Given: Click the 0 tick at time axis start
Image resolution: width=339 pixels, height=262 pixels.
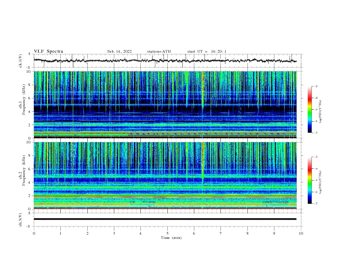Looking at the screenshot, I should 34,233.
